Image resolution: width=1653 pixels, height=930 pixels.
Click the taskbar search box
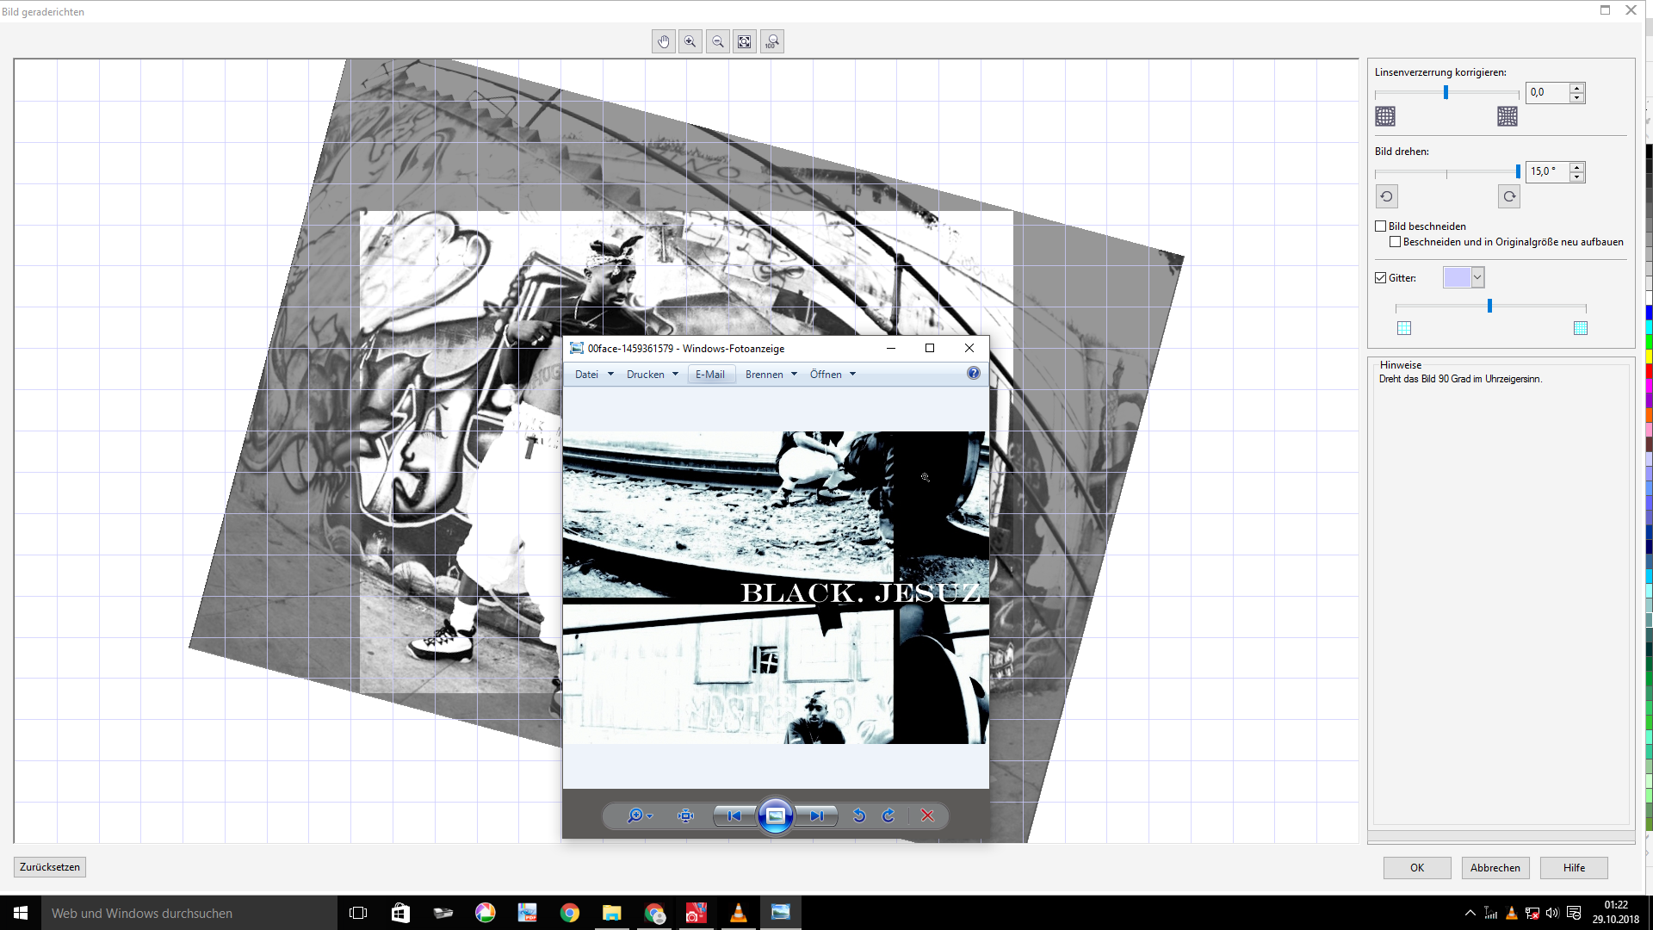point(189,913)
